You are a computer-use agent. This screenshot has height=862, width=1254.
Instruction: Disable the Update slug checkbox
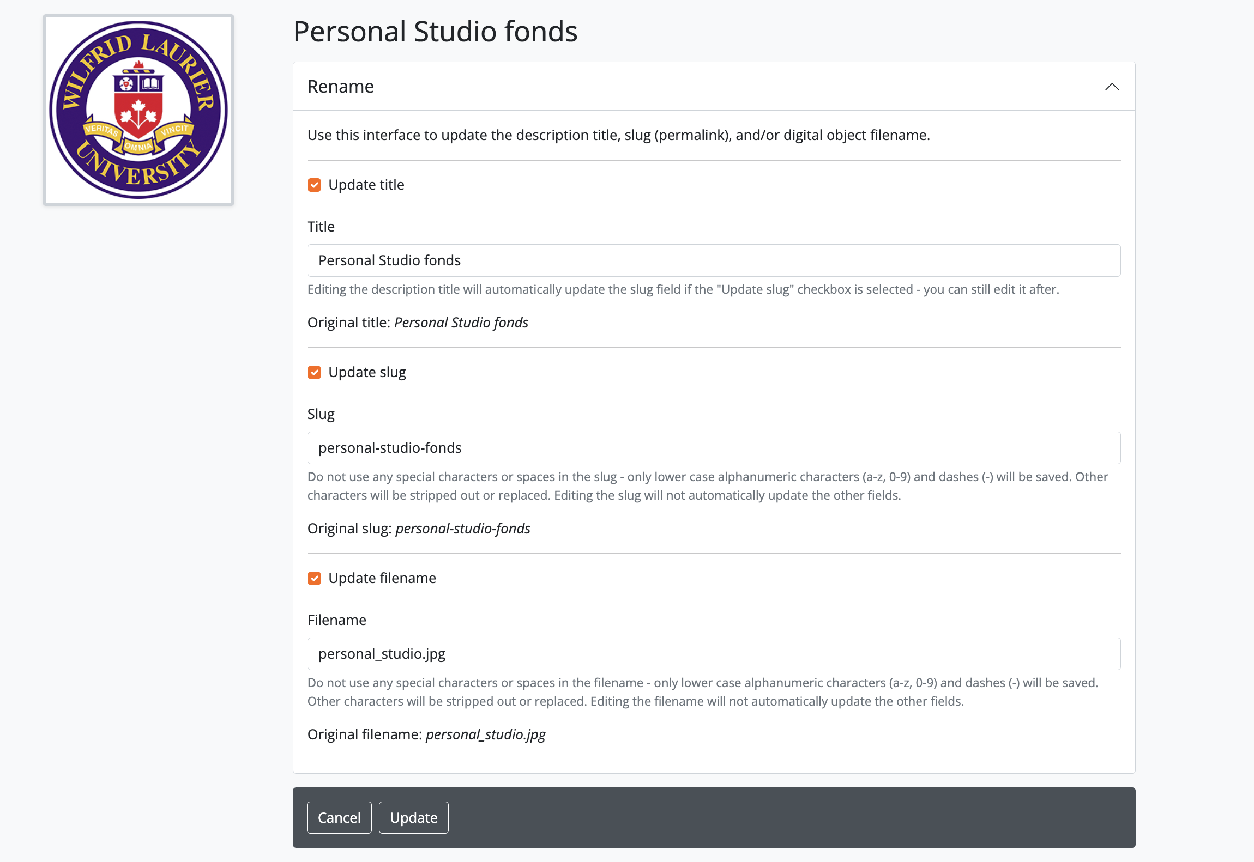[315, 373]
